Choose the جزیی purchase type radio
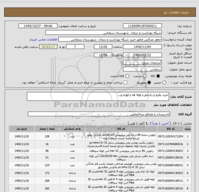 tap(164, 83)
